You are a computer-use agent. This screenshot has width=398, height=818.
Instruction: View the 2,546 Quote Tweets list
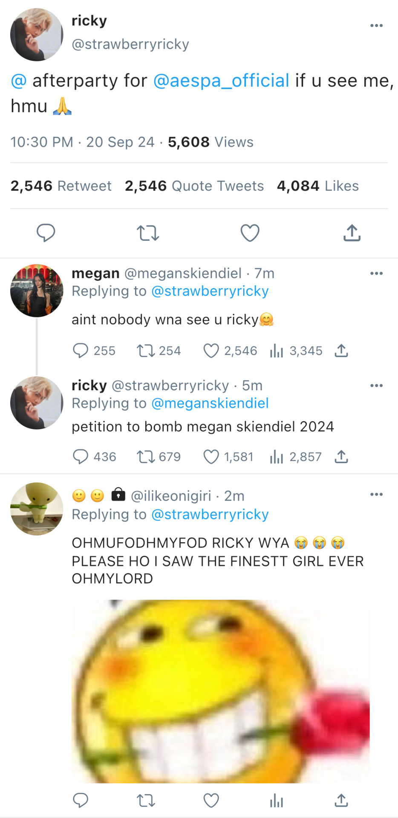pos(194,186)
